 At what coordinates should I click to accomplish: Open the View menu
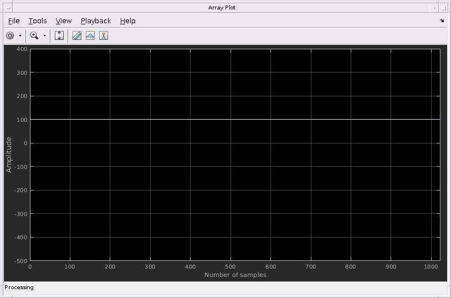tap(64, 21)
